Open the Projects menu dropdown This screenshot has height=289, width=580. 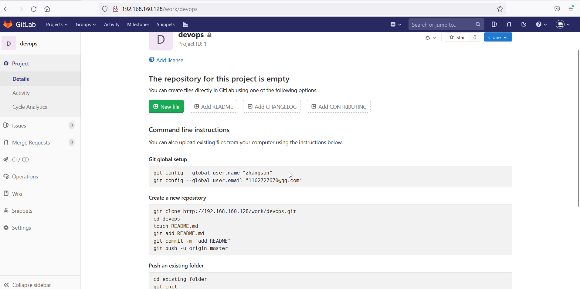[x=57, y=24]
